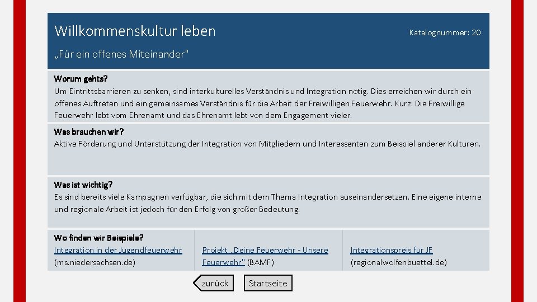Click the 'Worum gehts?' heading
This screenshot has width=537, height=302.
point(81,79)
